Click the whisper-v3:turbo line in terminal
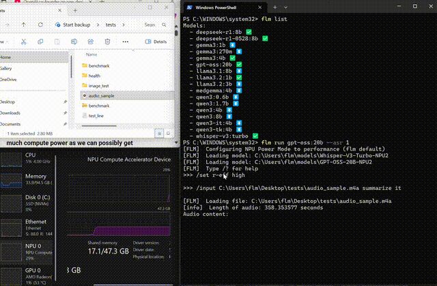 click(x=224, y=136)
